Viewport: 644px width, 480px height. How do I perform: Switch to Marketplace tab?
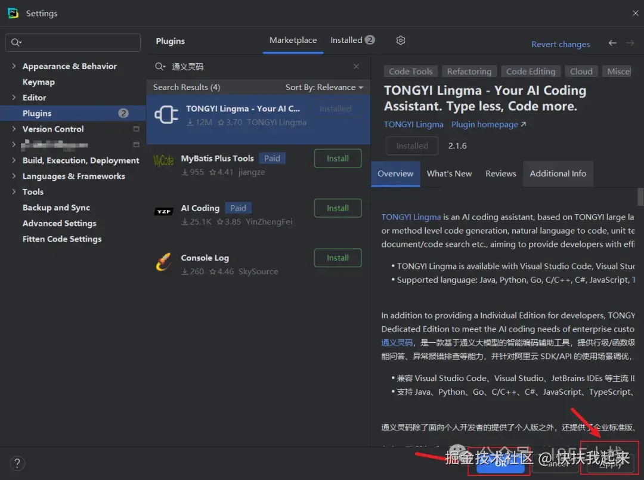point(293,40)
